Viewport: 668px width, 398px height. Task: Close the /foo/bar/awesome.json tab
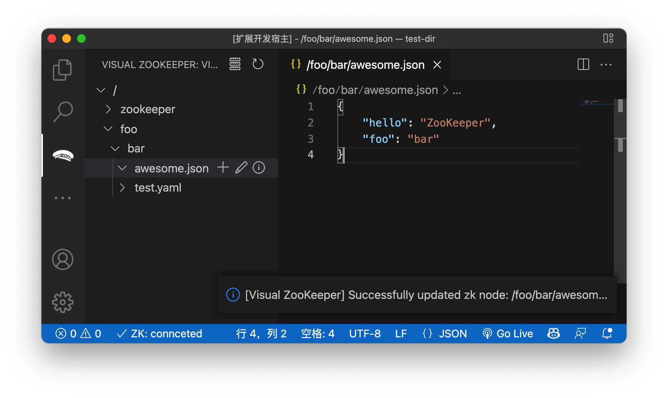point(437,65)
